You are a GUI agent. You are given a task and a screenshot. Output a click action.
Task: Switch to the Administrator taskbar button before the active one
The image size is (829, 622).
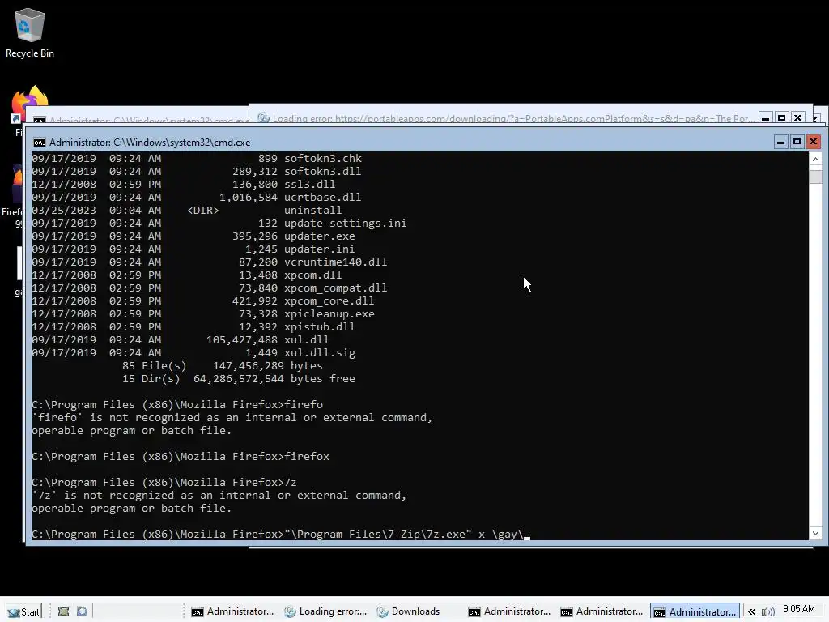pyautogui.click(x=602, y=611)
